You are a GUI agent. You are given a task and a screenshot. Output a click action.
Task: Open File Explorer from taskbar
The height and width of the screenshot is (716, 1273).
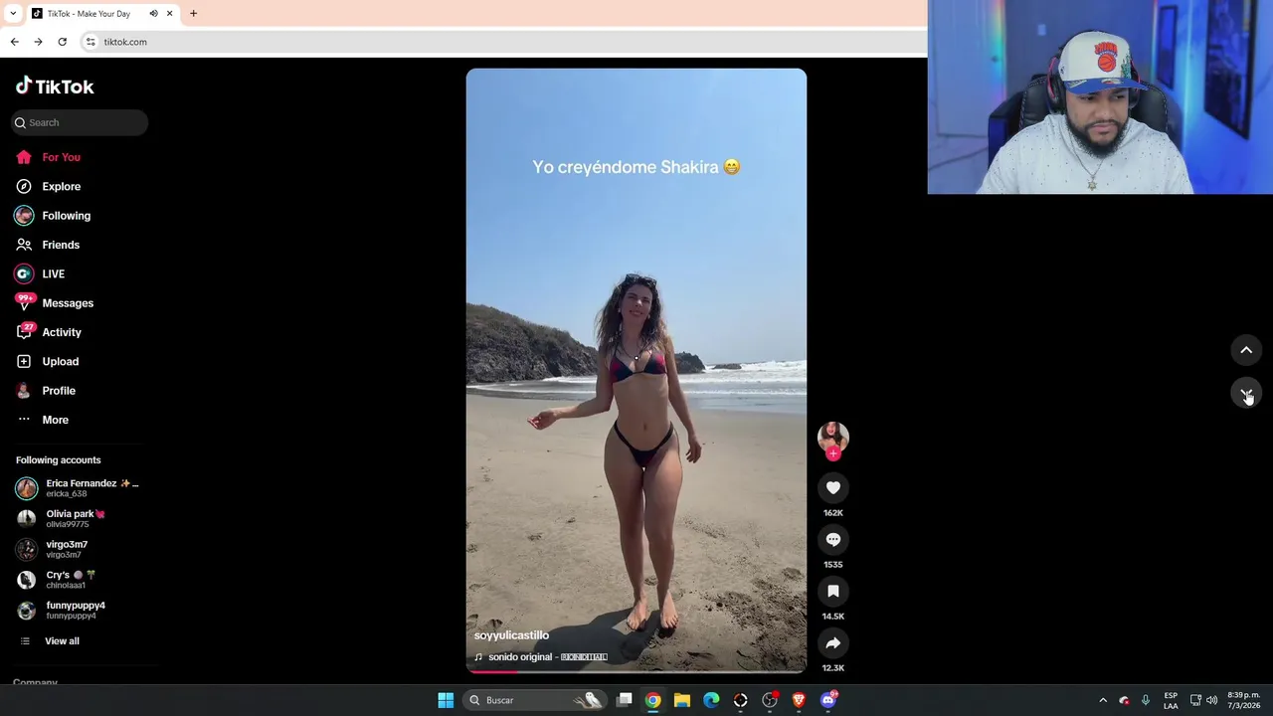[x=682, y=700]
